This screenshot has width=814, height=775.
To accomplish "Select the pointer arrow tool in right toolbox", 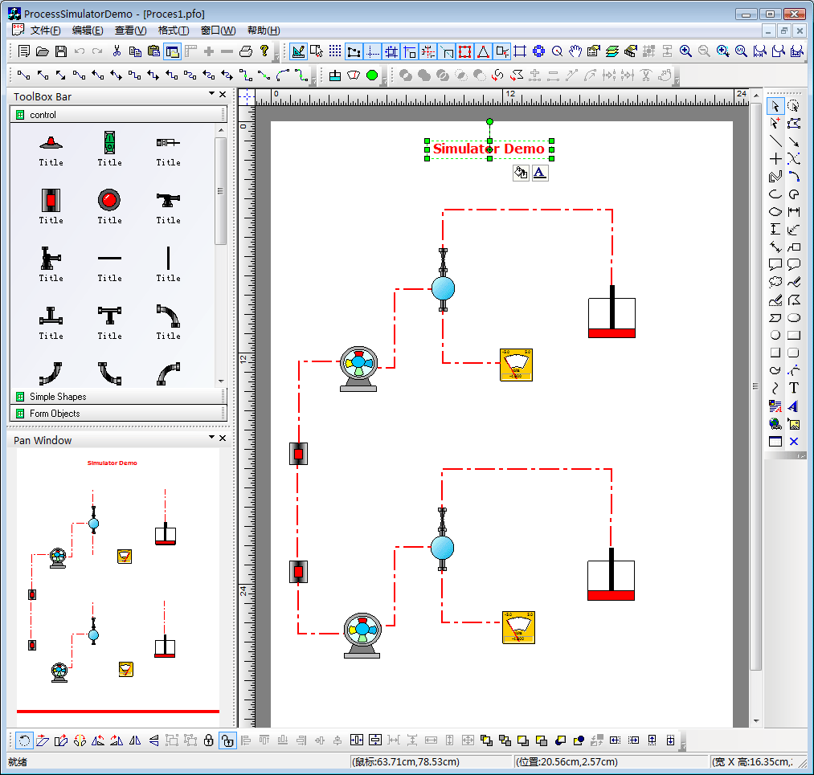I will (775, 106).
